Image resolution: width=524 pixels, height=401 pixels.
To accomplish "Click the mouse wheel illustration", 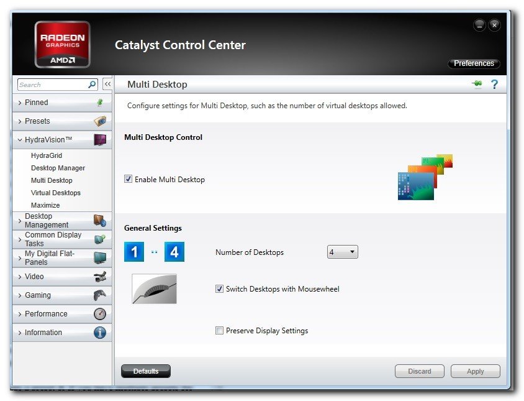I will coord(154,289).
